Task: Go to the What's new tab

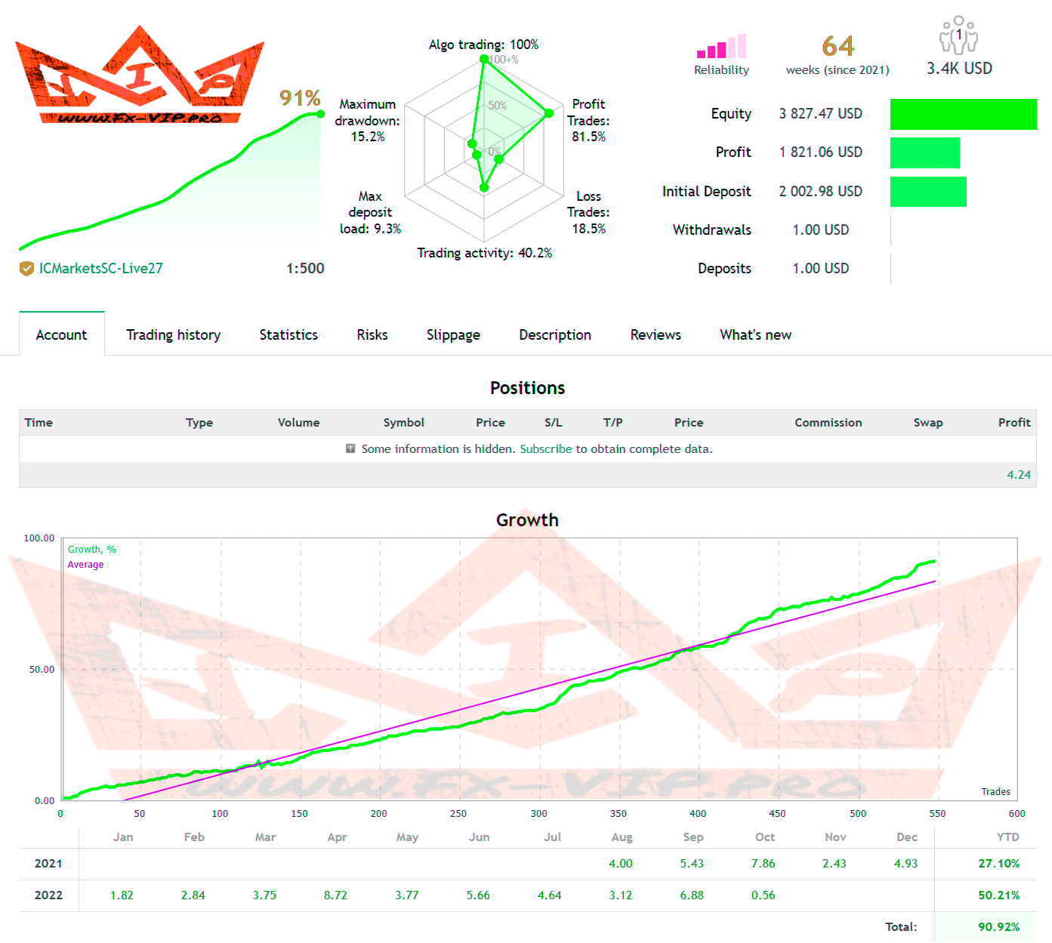Action: (x=755, y=334)
